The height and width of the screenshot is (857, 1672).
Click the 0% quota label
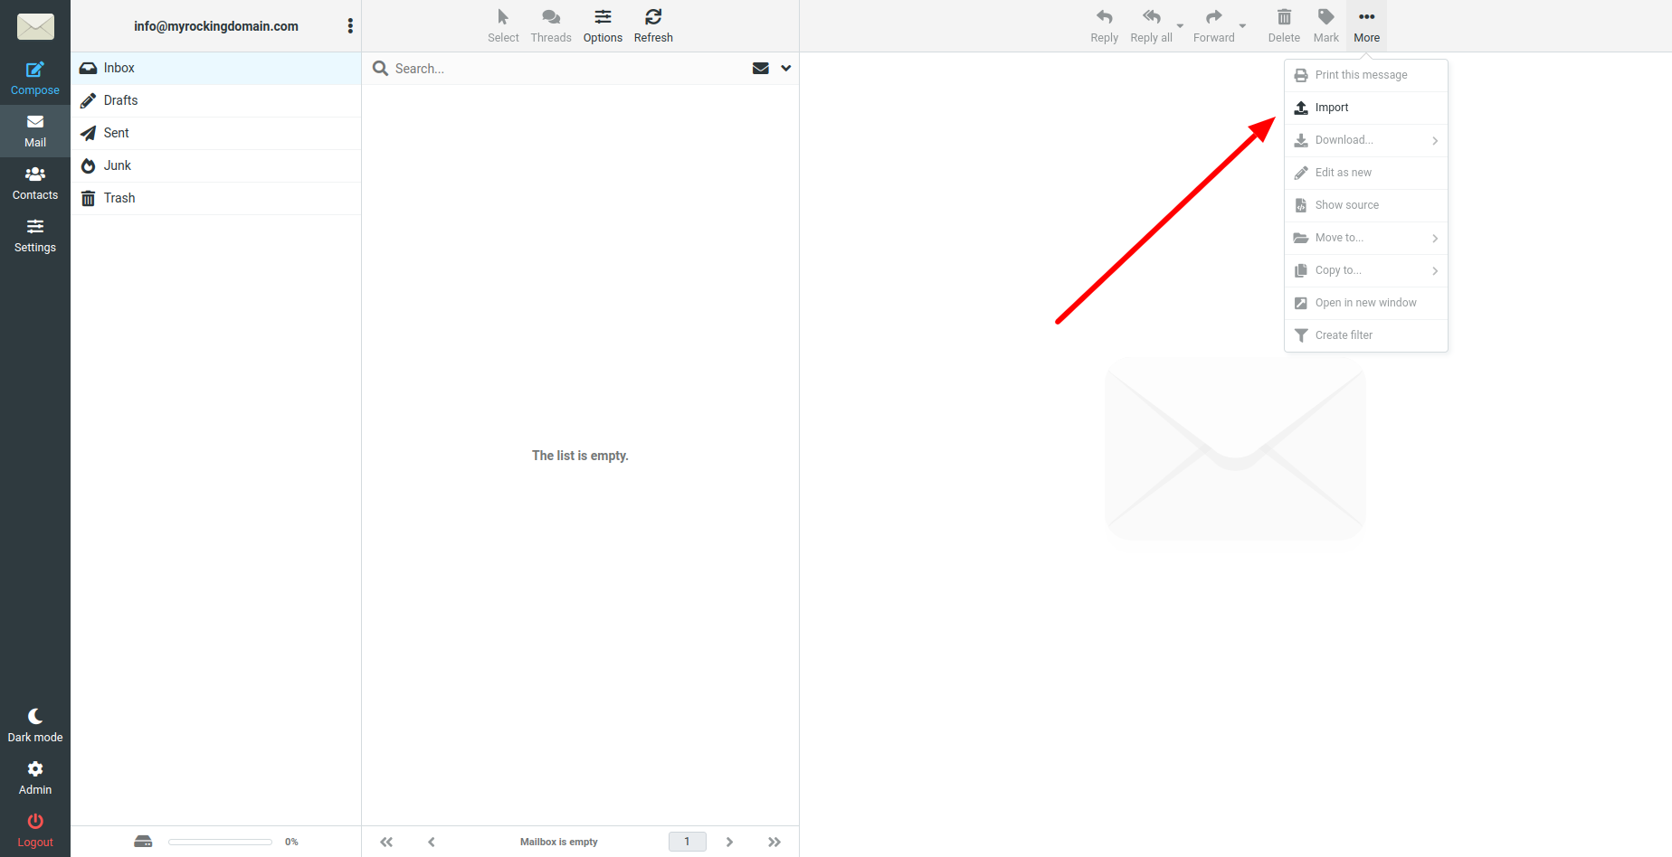[291, 842]
